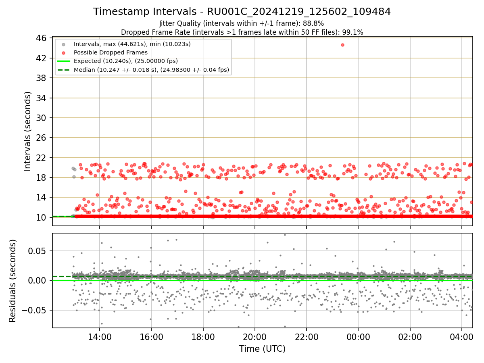This screenshot has height=363, width=484.
Task: Click the plot title "Timestamp Intervals - RU001C_20241219_125602_109484"
Action: tap(242, 12)
